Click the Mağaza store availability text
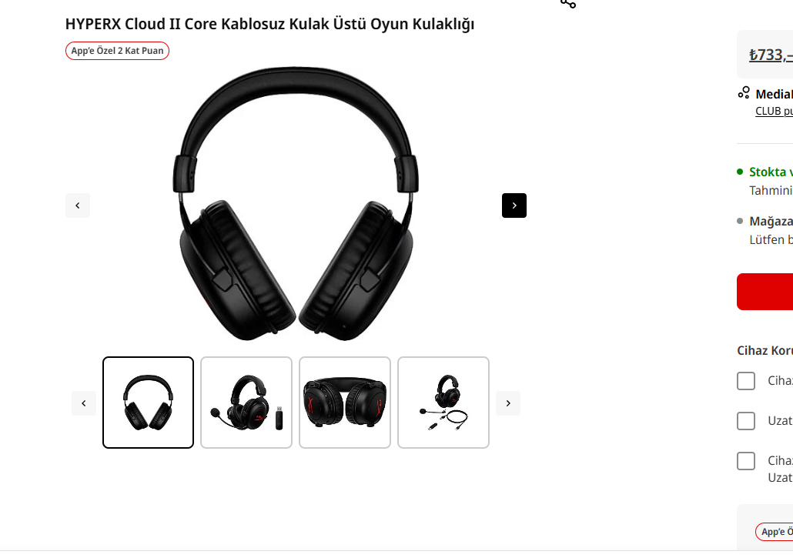This screenshot has width=793, height=558. click(x=771, y=222)
